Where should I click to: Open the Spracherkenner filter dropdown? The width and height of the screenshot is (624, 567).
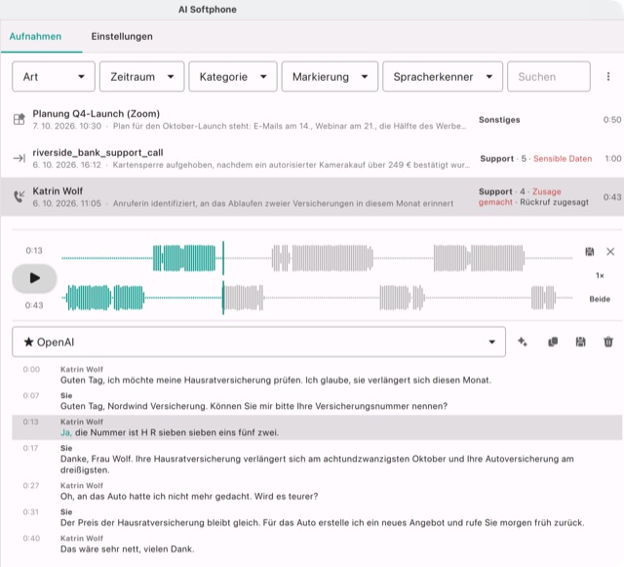[443, 76]
